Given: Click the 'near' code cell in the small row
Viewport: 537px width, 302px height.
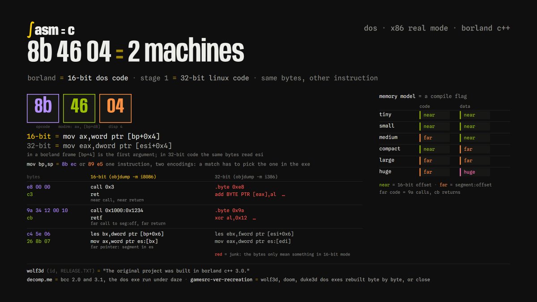Looking at the screenshot, I should (435, 127).
